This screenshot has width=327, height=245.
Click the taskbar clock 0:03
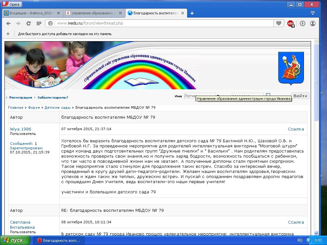coord(318,241)
